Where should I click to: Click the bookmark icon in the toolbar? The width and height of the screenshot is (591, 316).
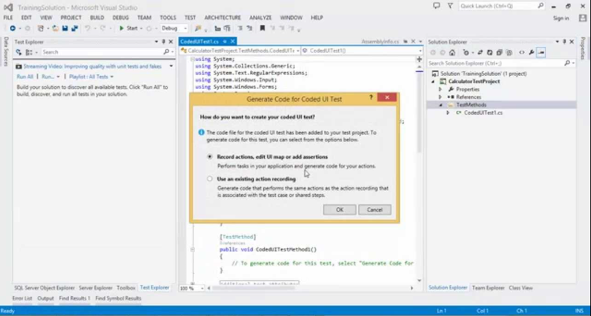263,28
